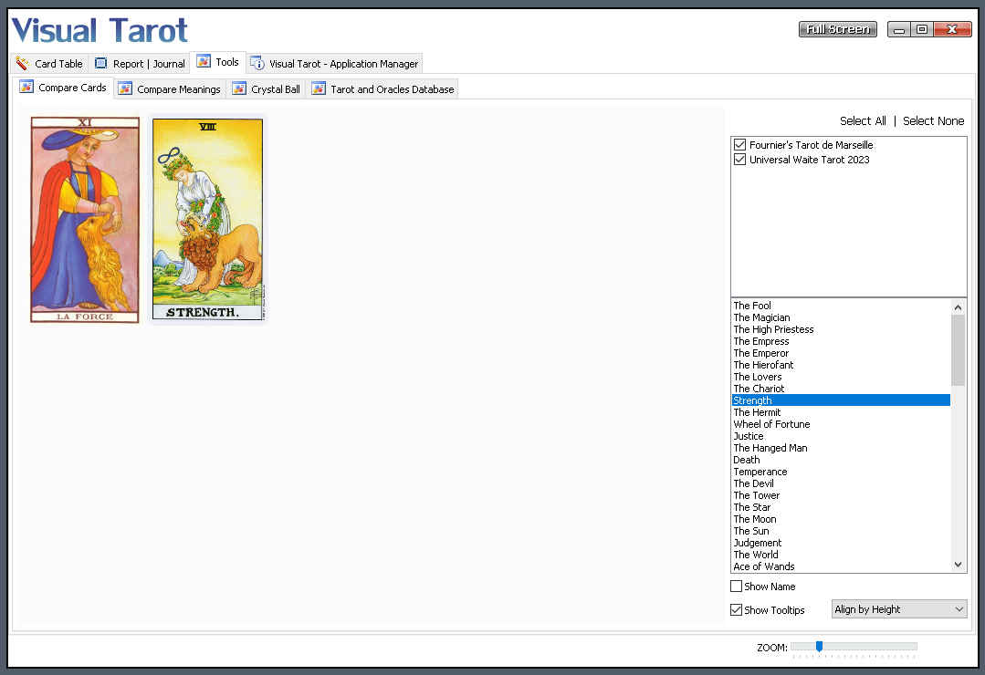
Task: Select The High Priestess in the list
Action: coord(841,329)
